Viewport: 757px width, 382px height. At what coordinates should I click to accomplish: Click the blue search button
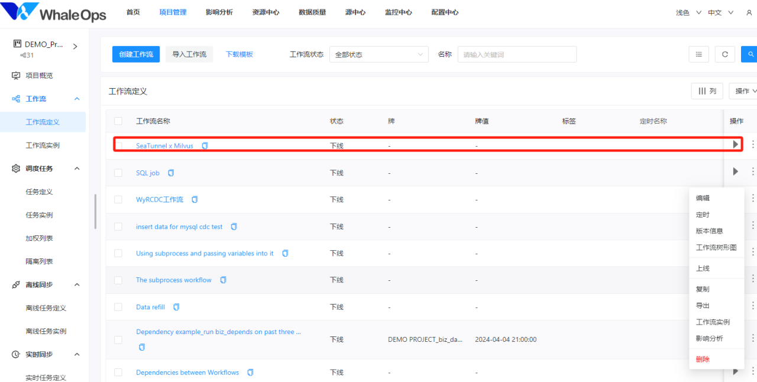tap(749, 54)
